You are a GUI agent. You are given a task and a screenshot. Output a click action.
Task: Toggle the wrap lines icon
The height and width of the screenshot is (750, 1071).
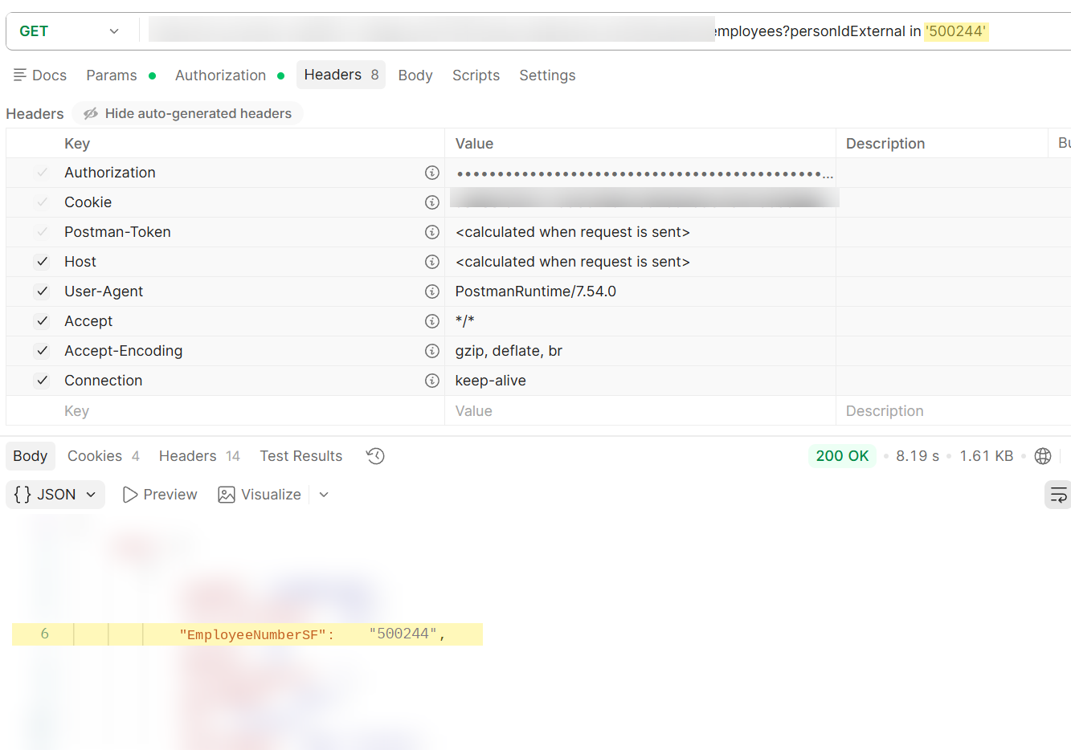point(1058,495)
